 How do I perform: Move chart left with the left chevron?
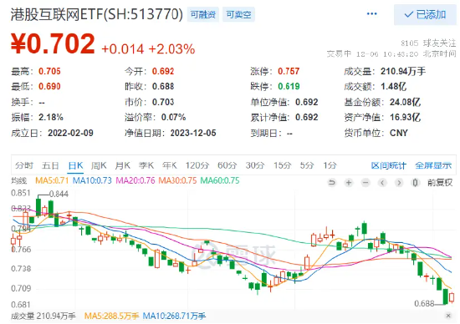pos(382,183)
